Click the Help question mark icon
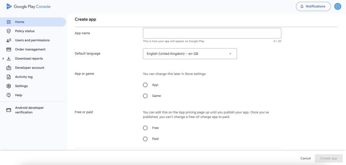Viewport: 346px width, 165px height. click(8, 95)
